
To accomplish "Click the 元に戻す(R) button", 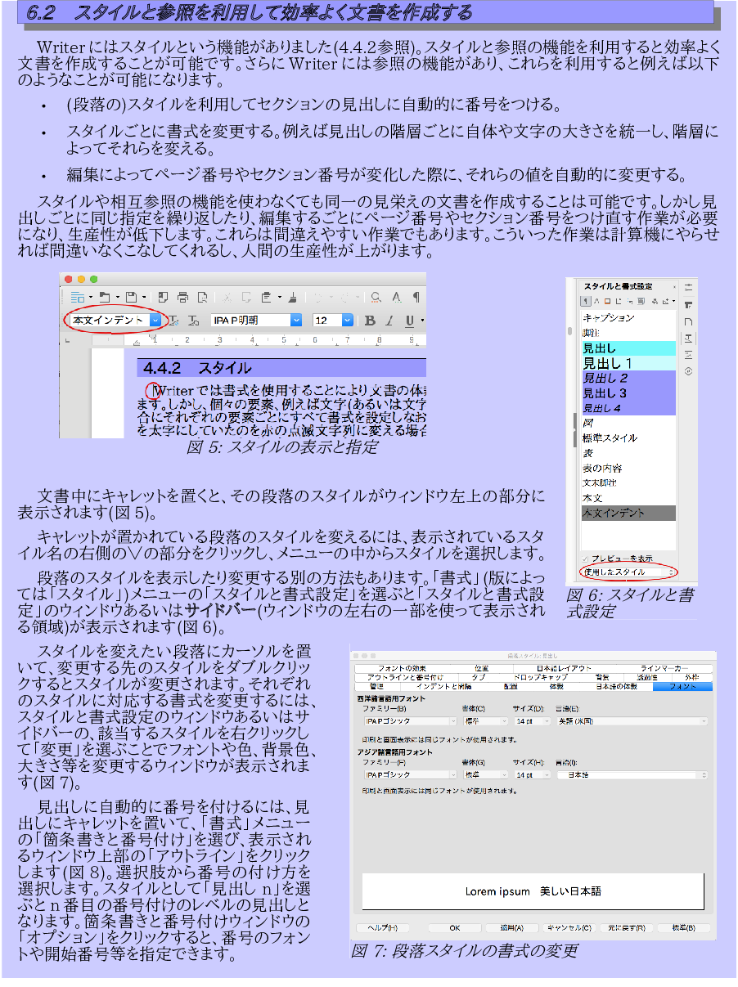I will (626, 928).
